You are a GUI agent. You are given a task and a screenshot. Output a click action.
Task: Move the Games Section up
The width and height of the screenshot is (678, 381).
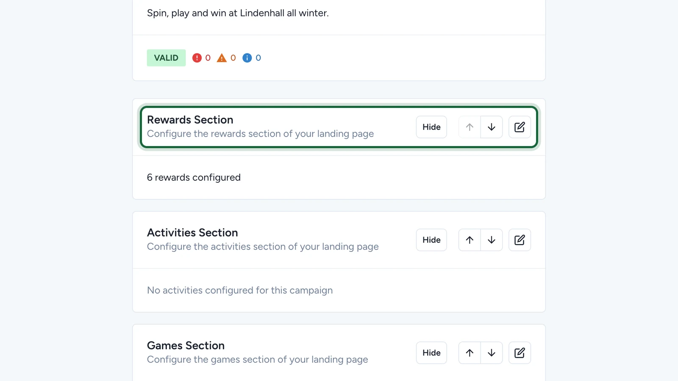pyautogui.click(x=470, y=353)
